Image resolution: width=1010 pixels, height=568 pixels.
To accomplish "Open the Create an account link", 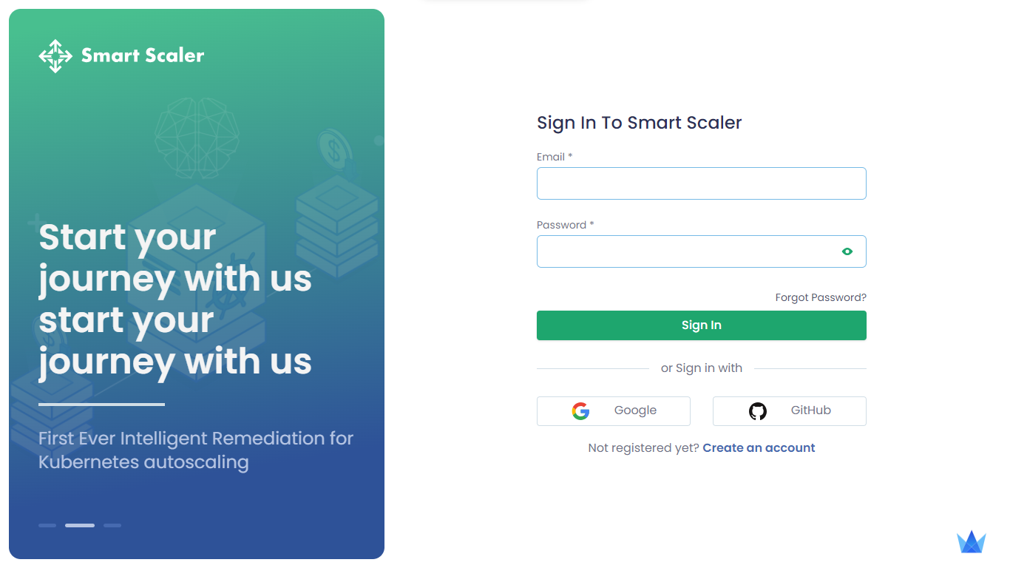I will pyautogui.click(x=759, y=447).
